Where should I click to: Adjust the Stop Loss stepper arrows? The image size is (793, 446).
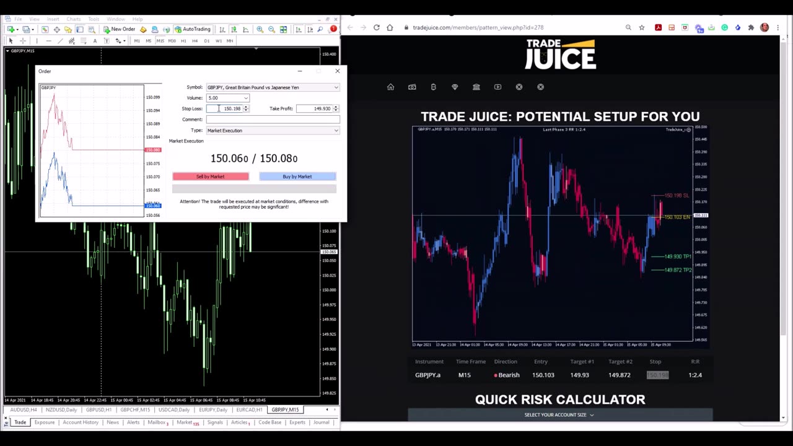[x=246, y=109]
